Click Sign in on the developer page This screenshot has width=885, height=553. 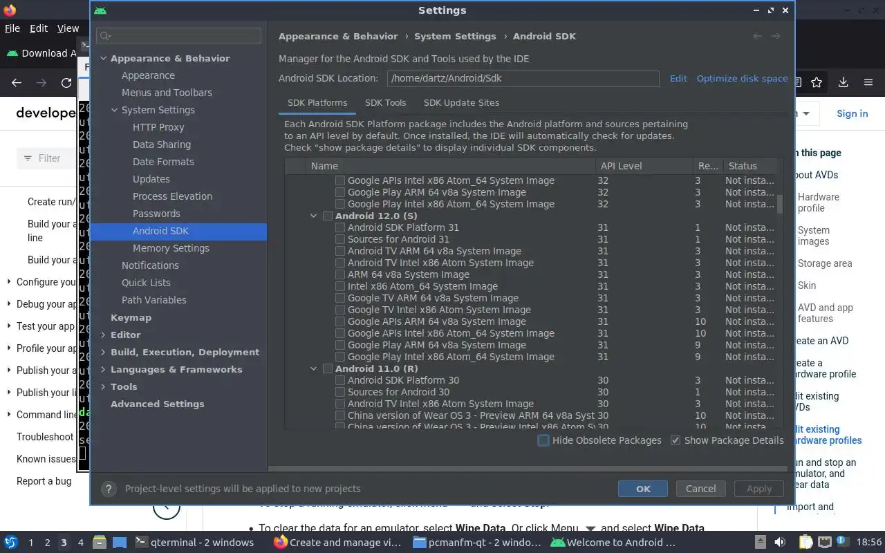[x=852, y=113]
